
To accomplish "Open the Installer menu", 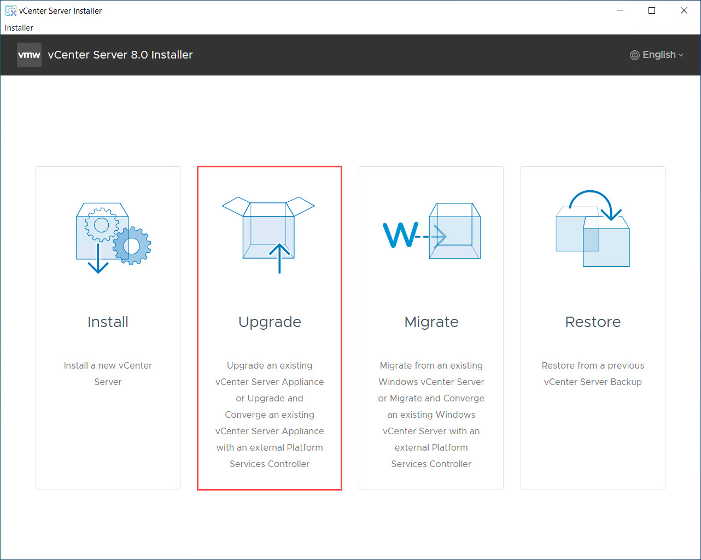I will [19, 28].
